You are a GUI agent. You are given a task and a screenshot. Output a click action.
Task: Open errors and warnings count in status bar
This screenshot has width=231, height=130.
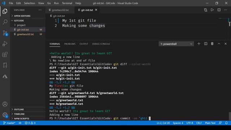pos(30,123)
